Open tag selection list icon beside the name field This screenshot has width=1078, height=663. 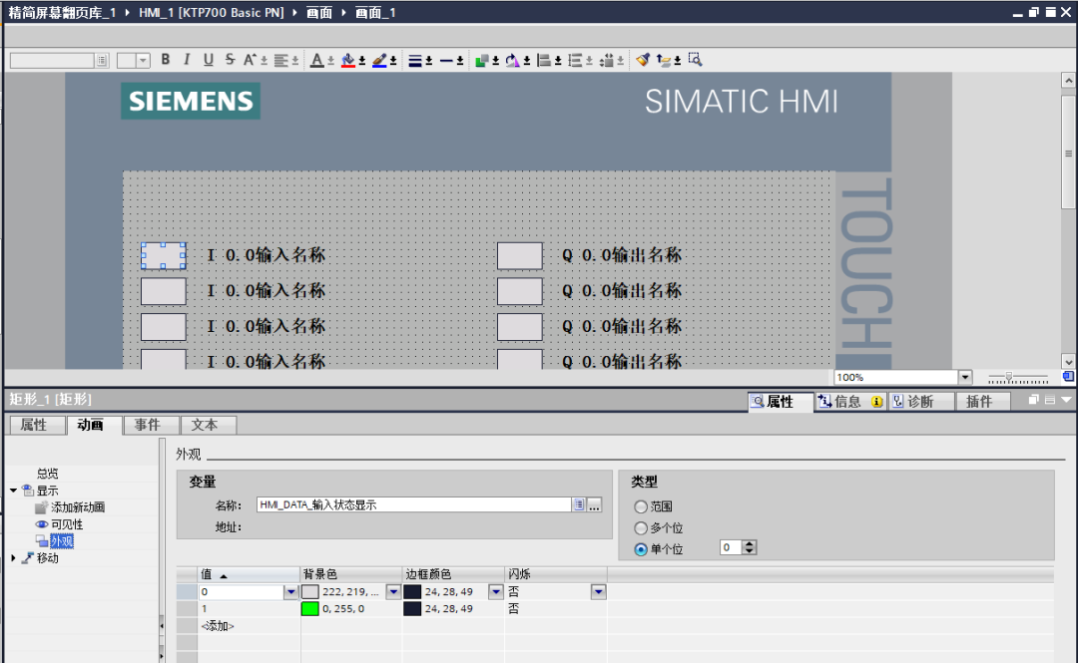(x=579, y=504)
